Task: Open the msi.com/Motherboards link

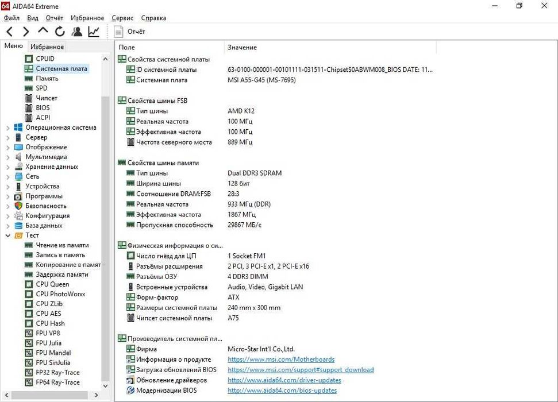Action: pos(281,360)
